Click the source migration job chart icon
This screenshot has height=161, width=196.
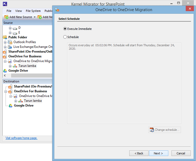pos(10,61)
